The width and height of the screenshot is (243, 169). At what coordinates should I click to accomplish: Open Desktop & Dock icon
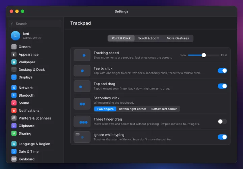[14, 70]
